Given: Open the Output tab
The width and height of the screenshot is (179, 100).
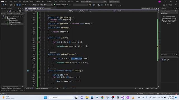Looking at the screenshot, I should (3, 91).
